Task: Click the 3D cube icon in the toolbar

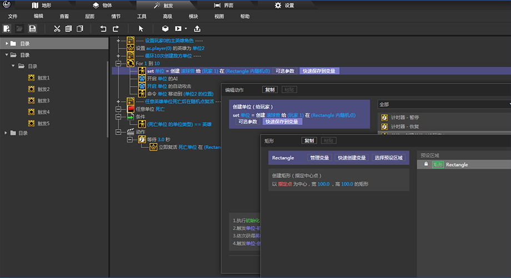Action: [x=165, y=28]
